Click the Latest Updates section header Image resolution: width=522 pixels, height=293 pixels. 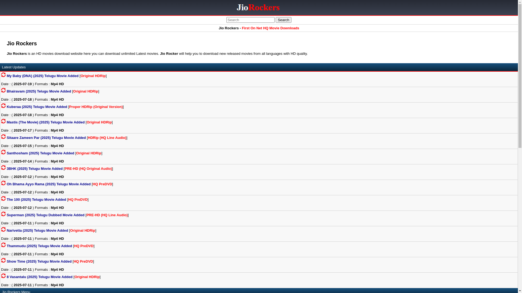coord(259,67)
